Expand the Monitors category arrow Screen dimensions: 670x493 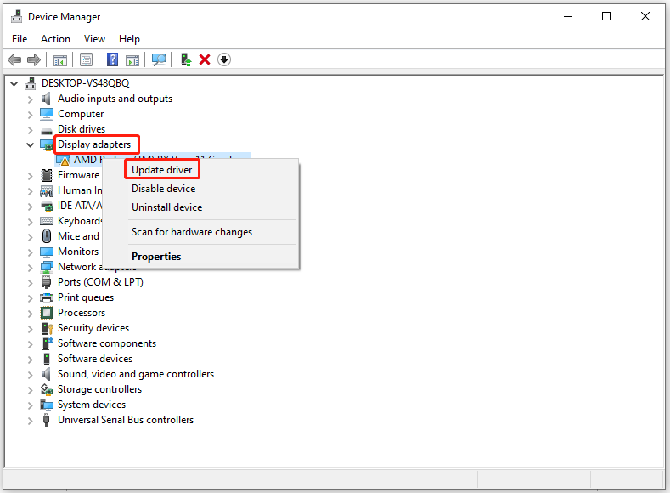coord(30,252)
